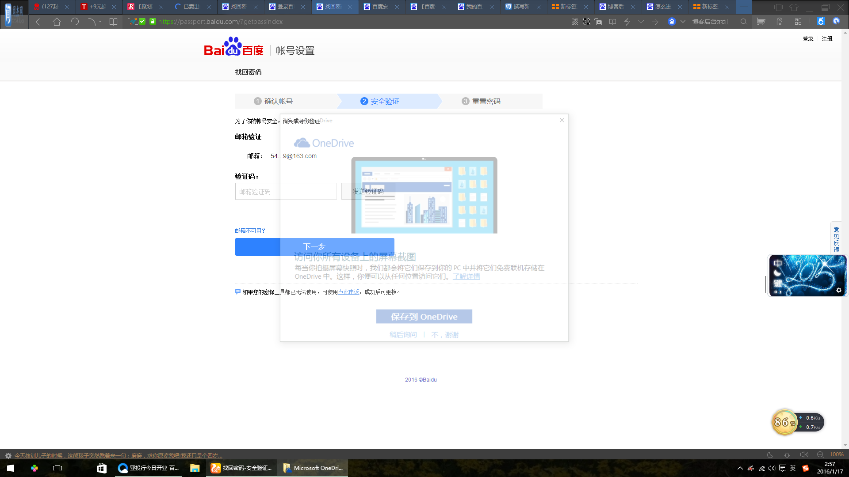This screenshot has width=849, height=477.
Task: Click the 注册 link at top right
Action: click(827, 38)
